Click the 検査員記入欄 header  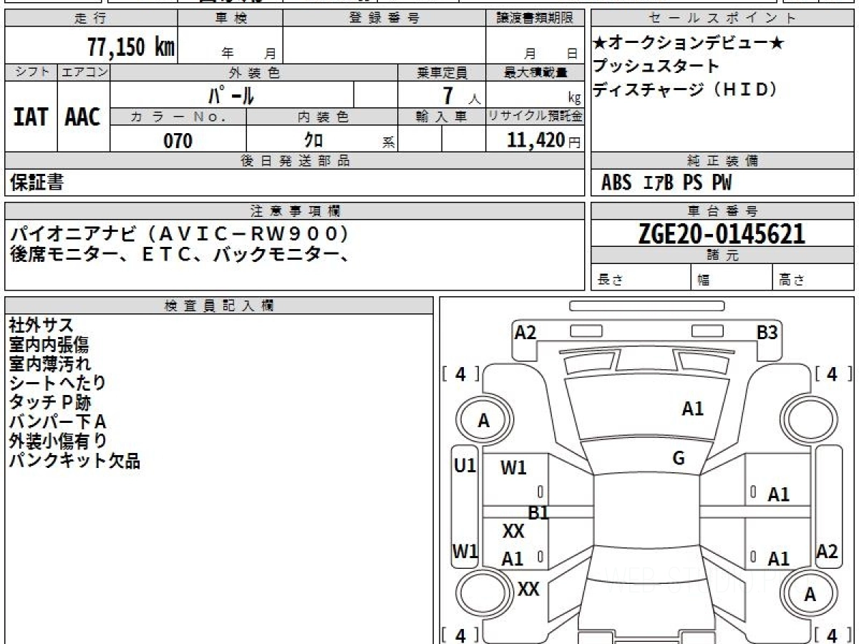(x=219, y=306)
